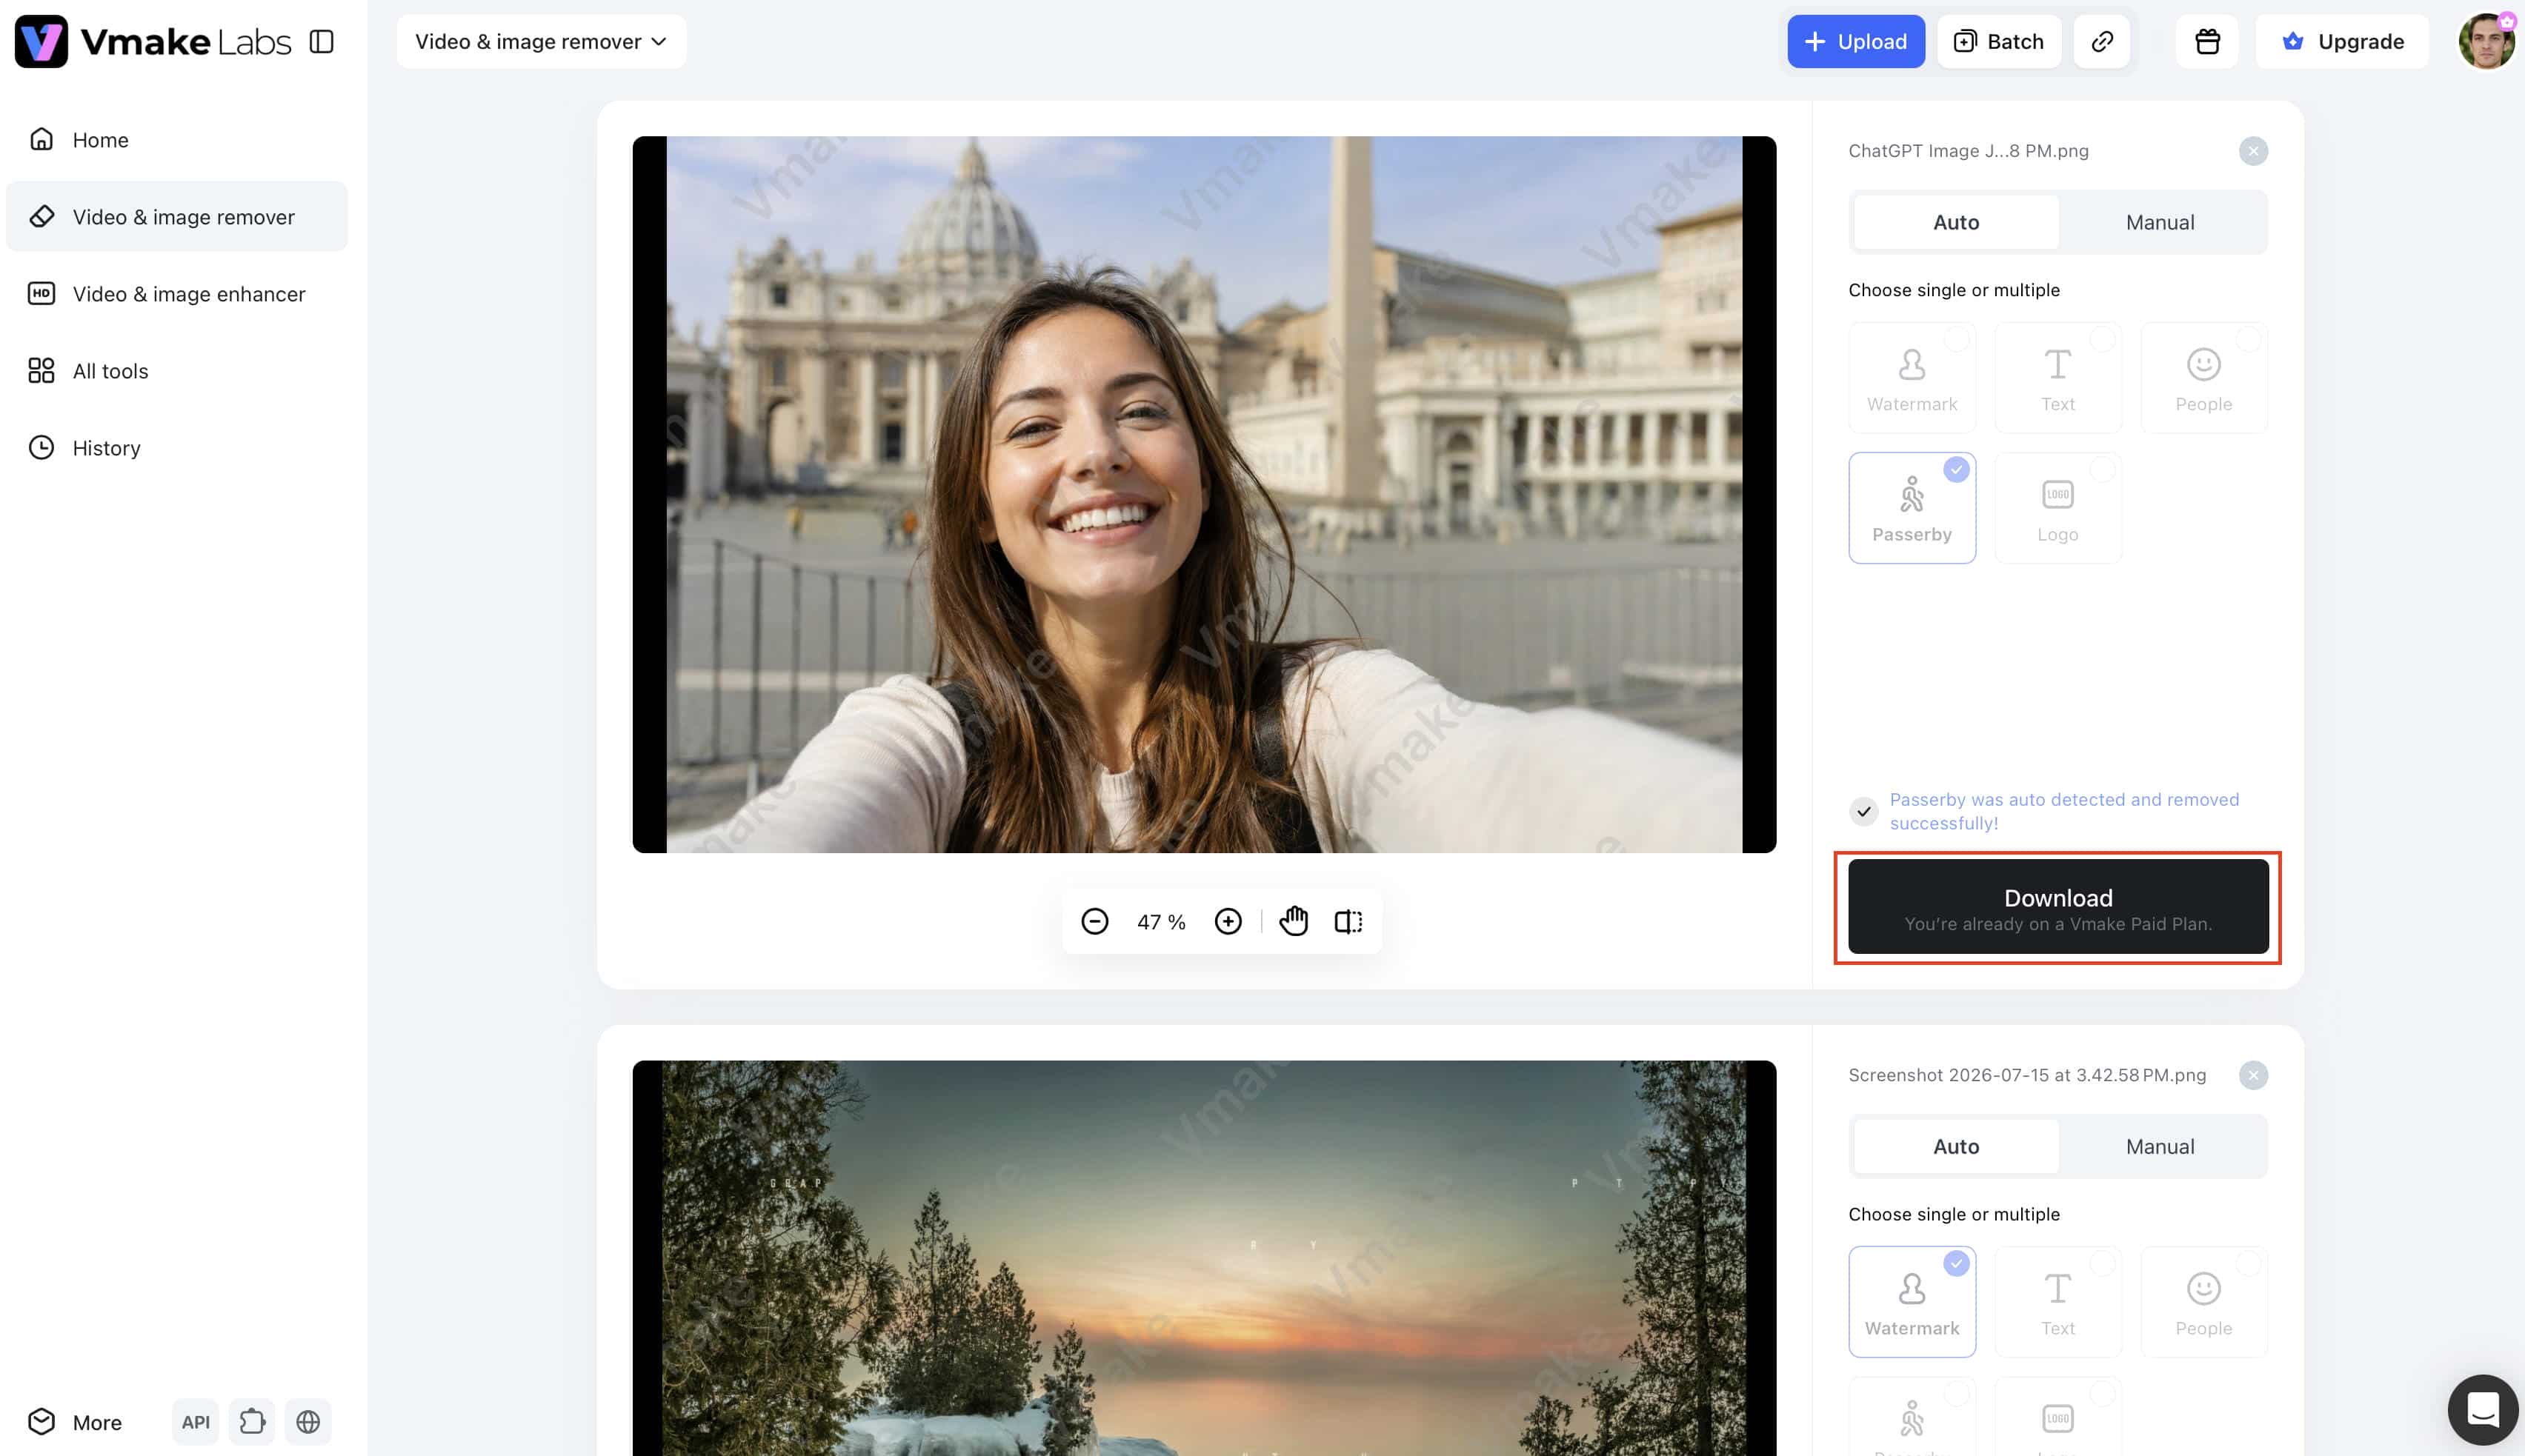Screen dimensions: 2525x1456
Task: Open the user profile avatar
Action: pos(2487,41)
